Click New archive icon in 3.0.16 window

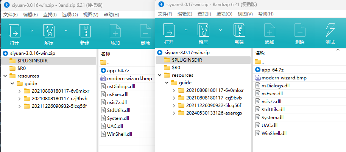point(85,31)
